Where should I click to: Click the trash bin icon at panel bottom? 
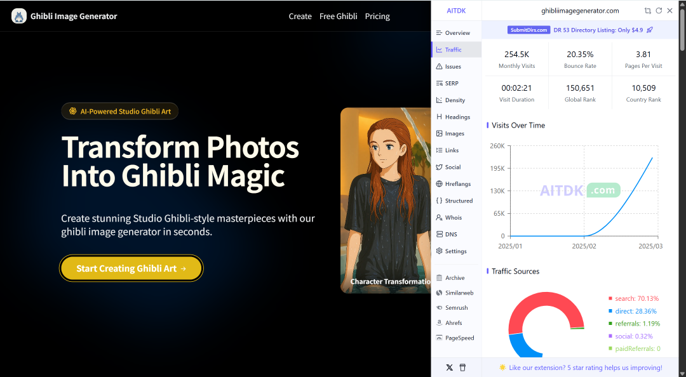[x=462, y=367]
